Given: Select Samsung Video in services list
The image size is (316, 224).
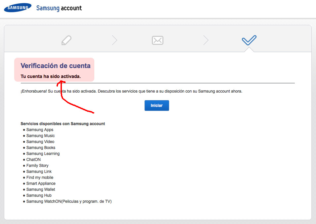Looking at the screenshot, I should 40,142.
